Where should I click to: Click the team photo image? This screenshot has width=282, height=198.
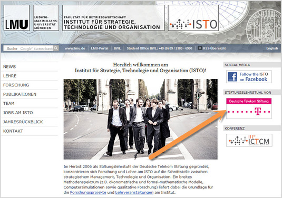pyautogui.click(x=140, y=119)
